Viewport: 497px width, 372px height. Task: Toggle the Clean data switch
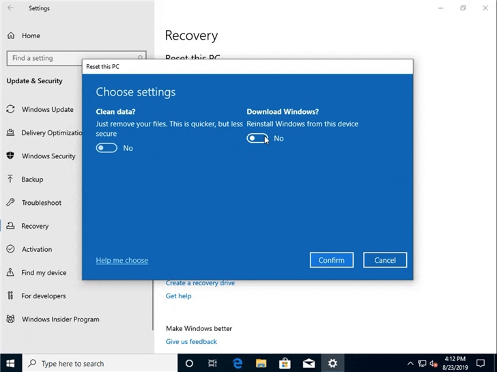(x=106, y=148)
